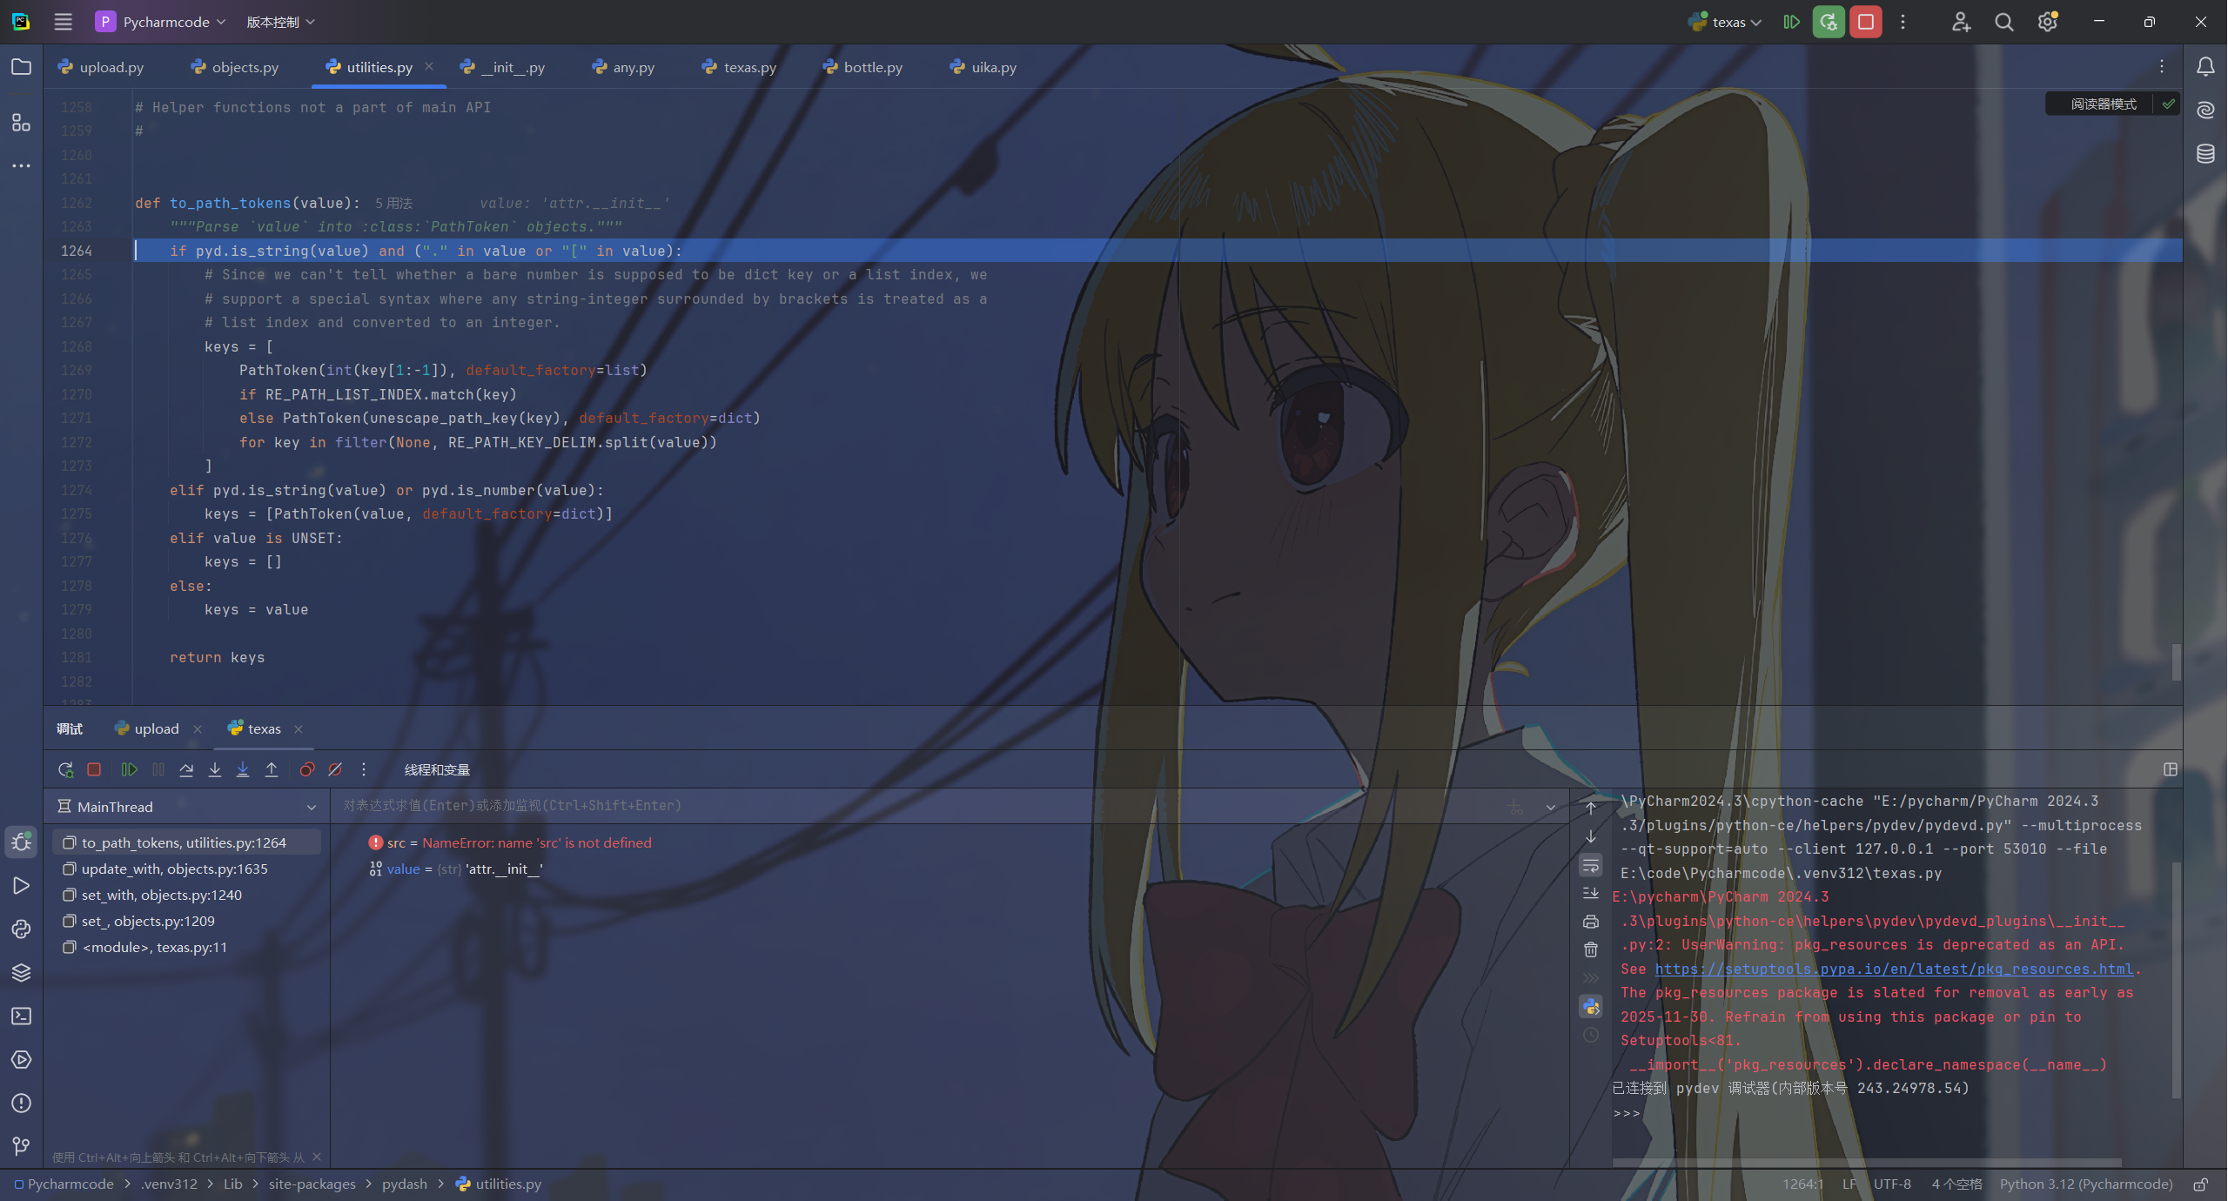The height and width of the screenshot is (1201, 2228).
Task: Open the Database tool window icon
Action: (2205, 154)
